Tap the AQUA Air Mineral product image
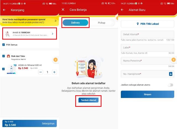177x129 pixels. [11, 69]
